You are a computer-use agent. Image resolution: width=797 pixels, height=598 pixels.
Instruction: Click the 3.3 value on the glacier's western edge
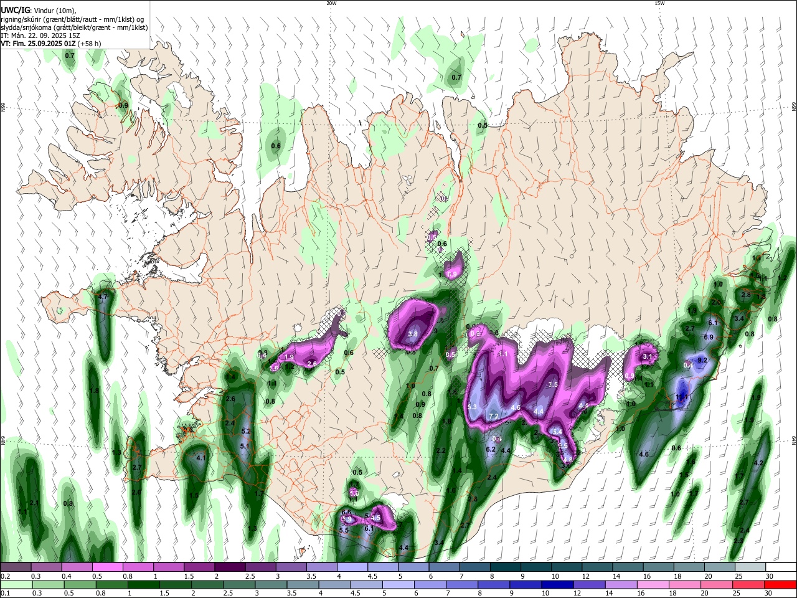click(x=472, y=407)
